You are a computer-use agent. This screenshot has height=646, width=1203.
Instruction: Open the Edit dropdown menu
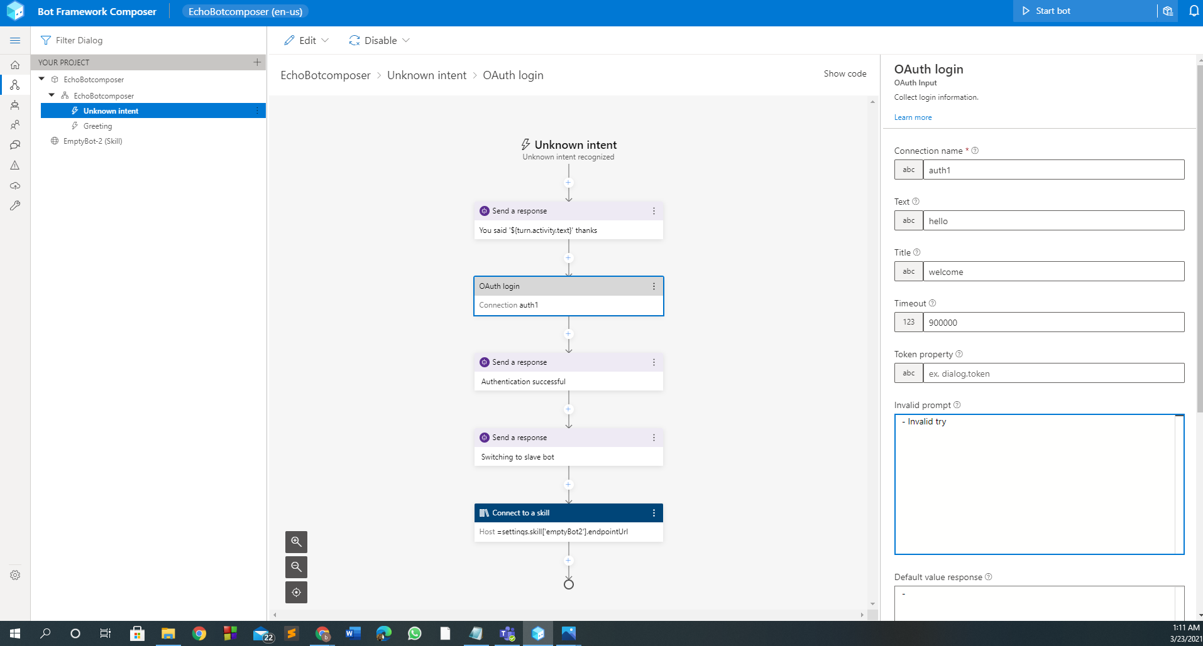point(306,40)
